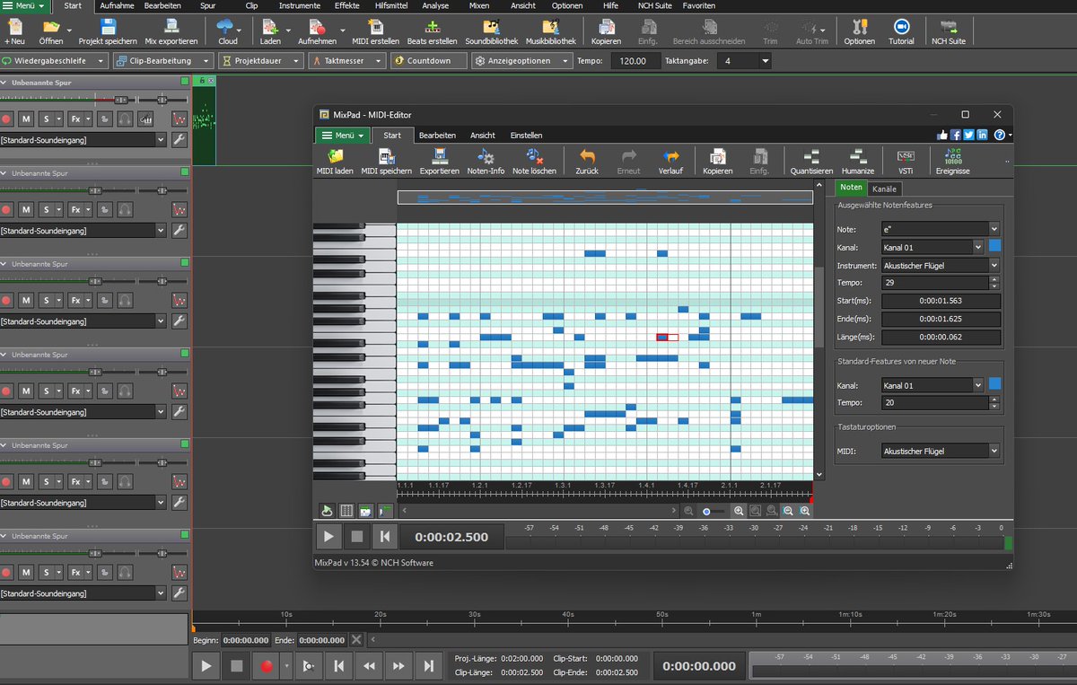Open the VSTi icon
Screen dimensions: 1077x685
coord(906,162)
